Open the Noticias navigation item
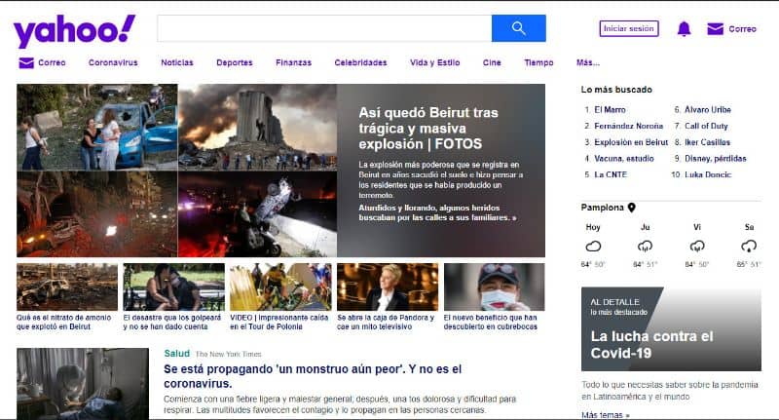This screenshot has width=779, height=420. tap(177, 62)
